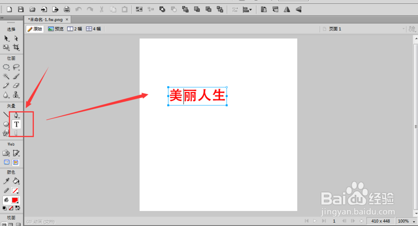
Task: Toggle Hide Slices and Hotspots button
Action: pos(7,162)
